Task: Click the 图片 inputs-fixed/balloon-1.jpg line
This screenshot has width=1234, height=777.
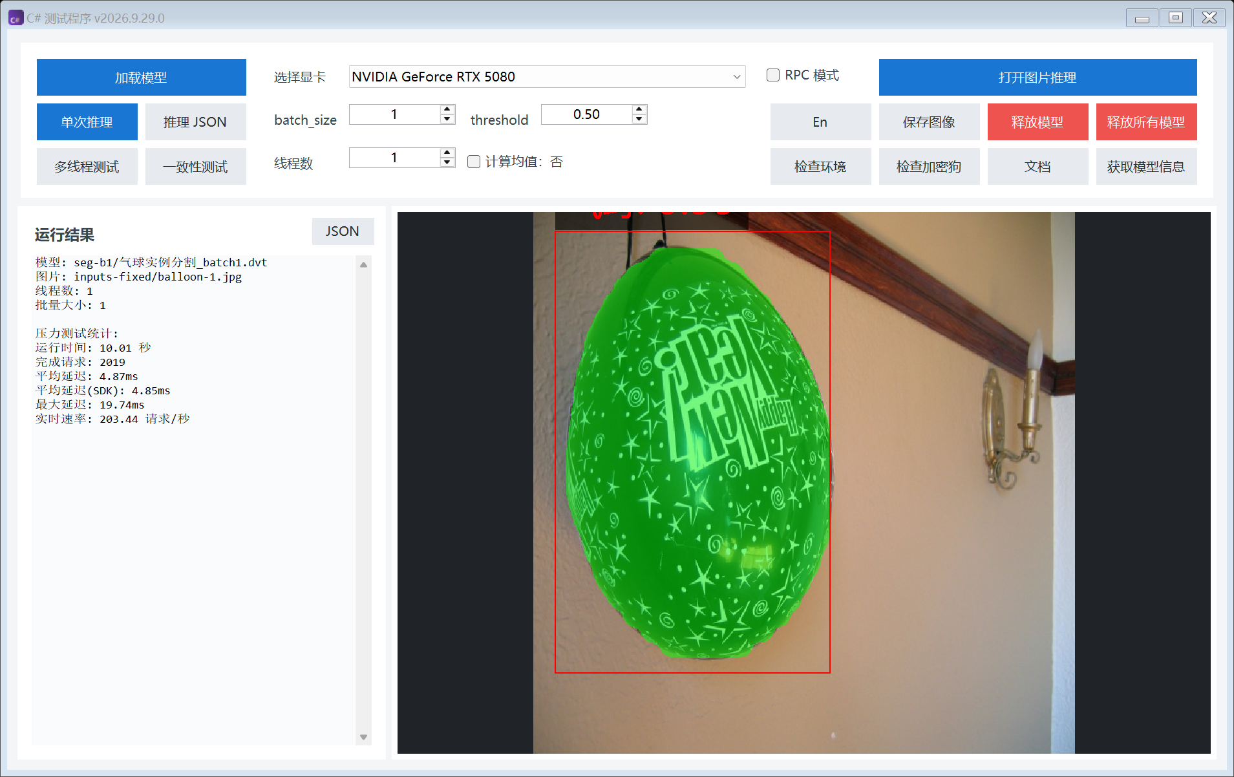Action: (x=138, y=277)
